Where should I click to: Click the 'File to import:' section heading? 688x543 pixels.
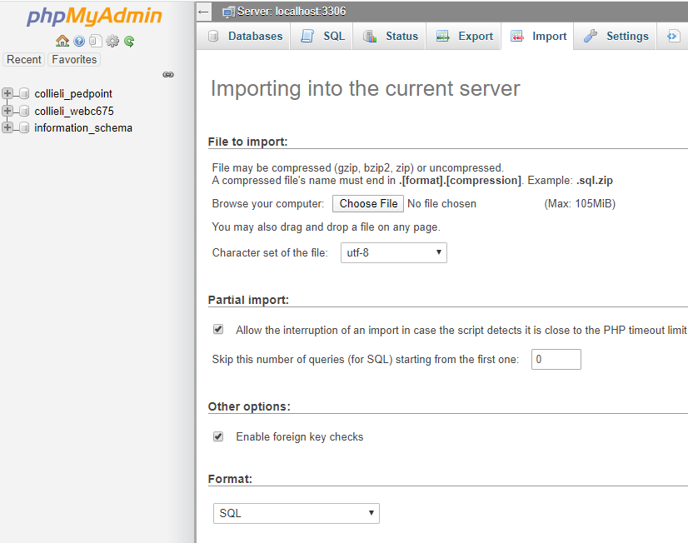coord(248,142)
